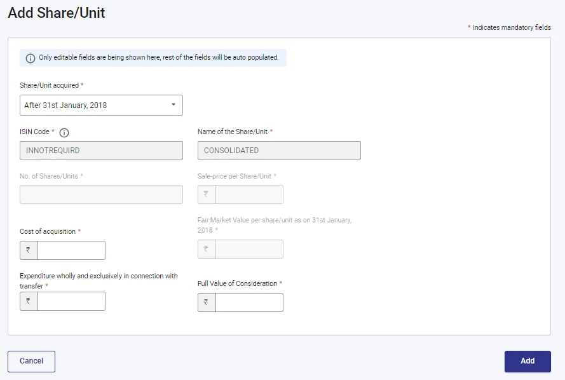Screen dimensions: 565x380
Task: Click rupee symbol in Fair Market Value field
Action: click(x=207, y=249)
